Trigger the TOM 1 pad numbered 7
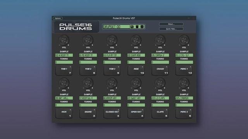This screenshot has height=139, width=248. pos(64,71)
